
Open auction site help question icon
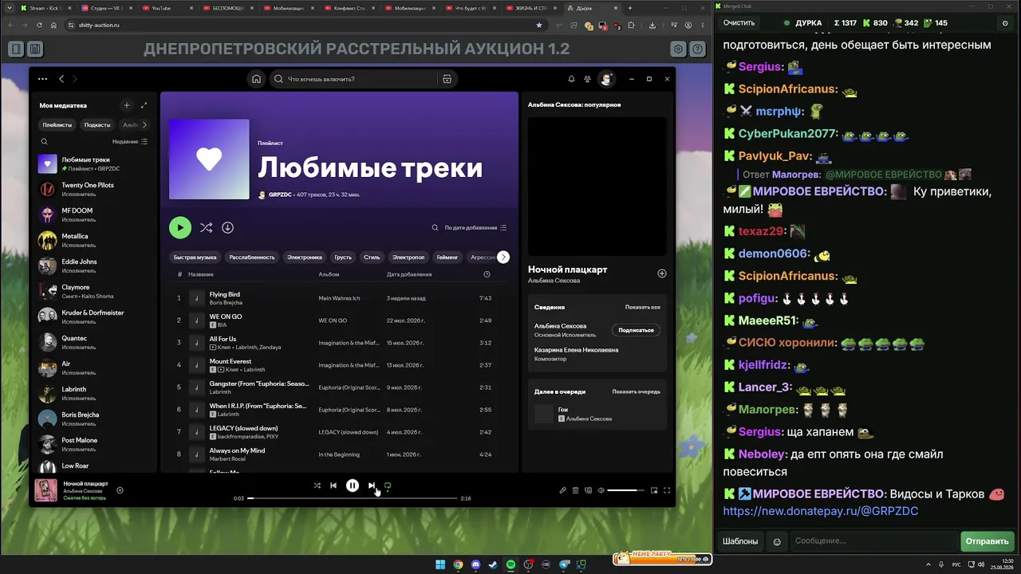coord(698,49)
